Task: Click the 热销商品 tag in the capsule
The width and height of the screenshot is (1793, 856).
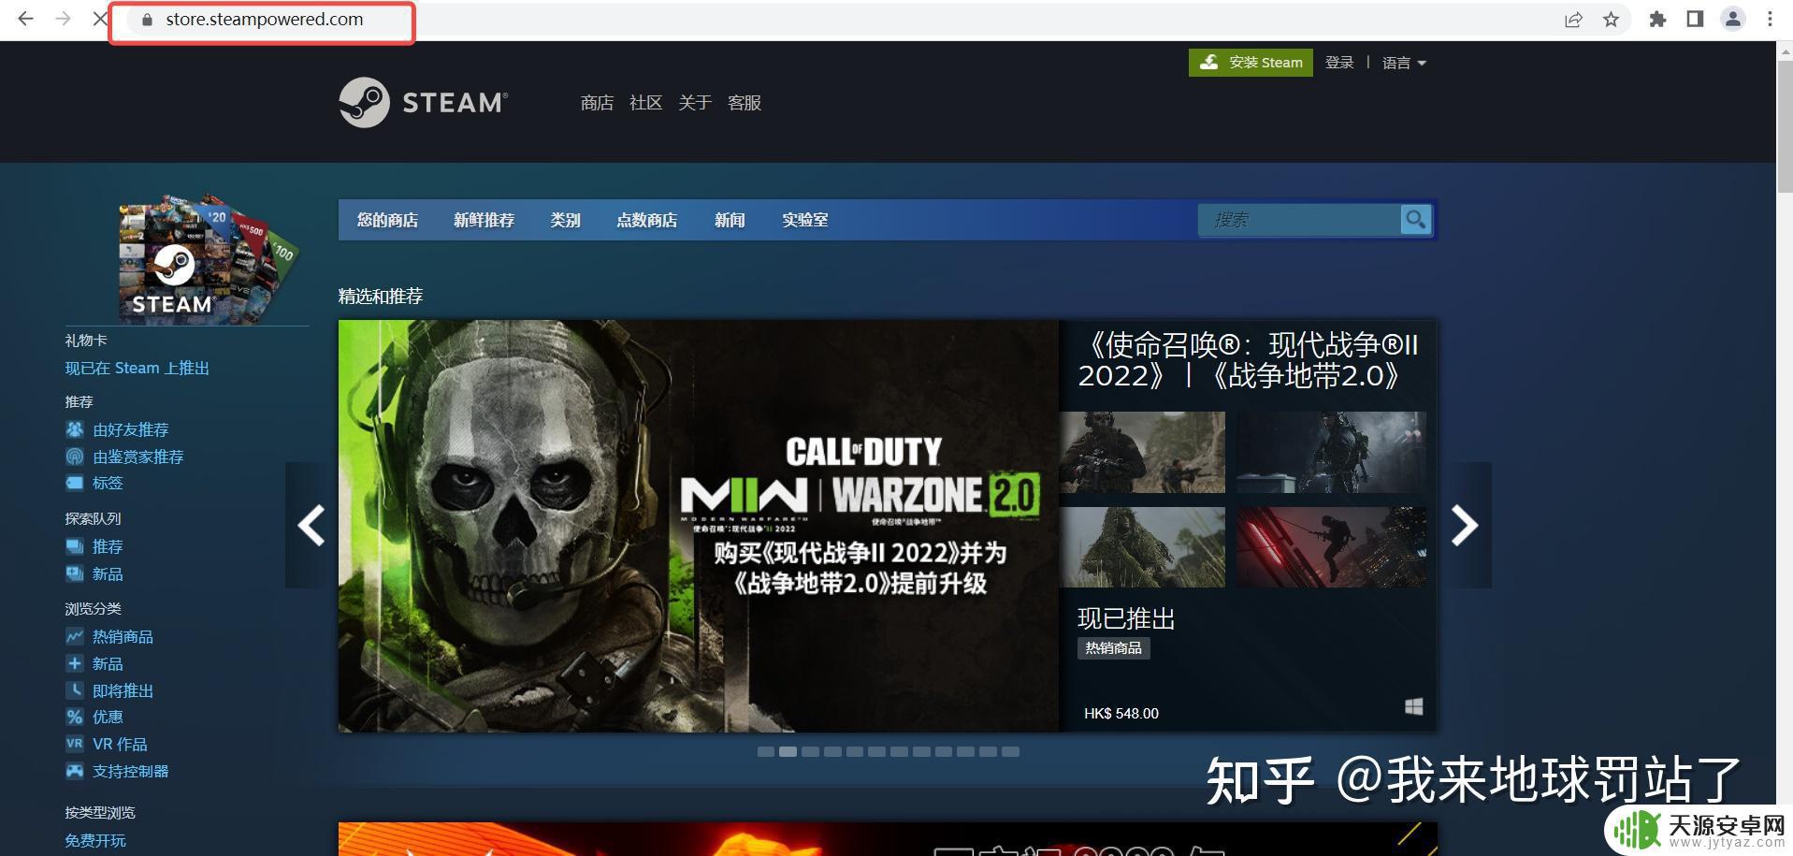Action: pyautogui.click(x=1113, y=648)
